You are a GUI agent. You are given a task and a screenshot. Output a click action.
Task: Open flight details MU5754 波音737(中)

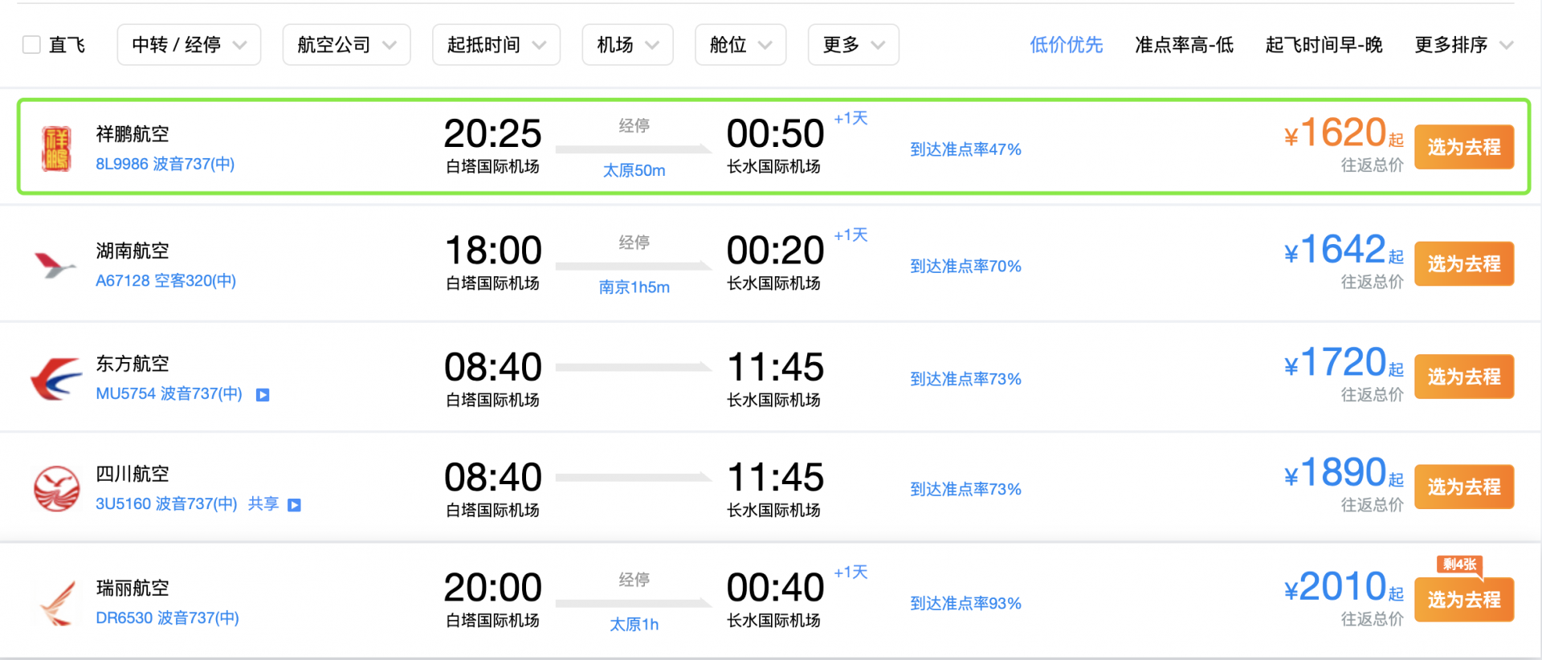click(x=169, y=393)
